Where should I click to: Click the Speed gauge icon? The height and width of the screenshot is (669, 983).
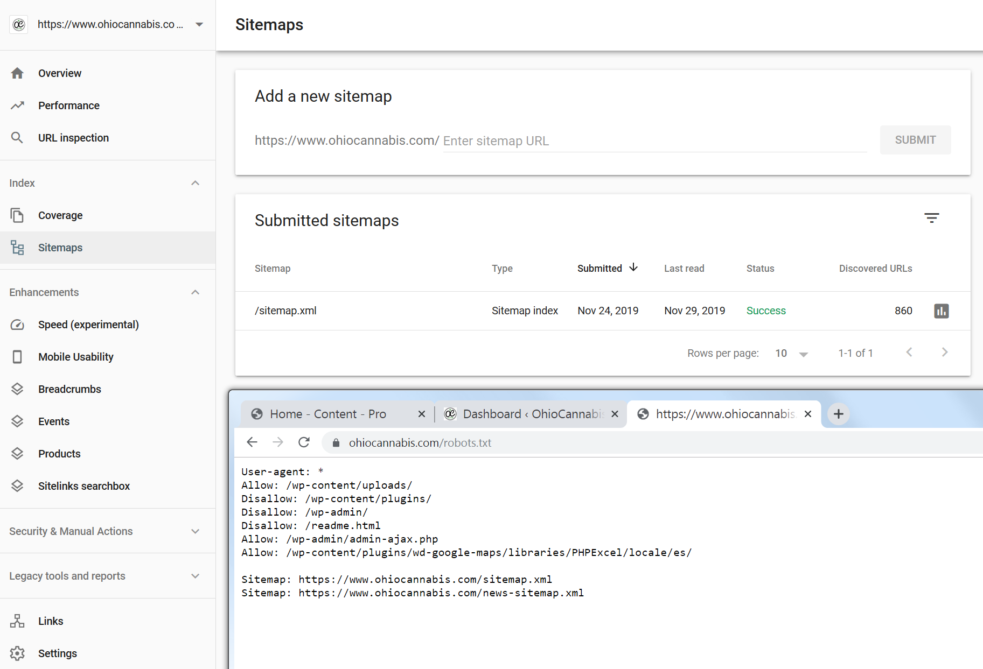[x=17, y=325]
